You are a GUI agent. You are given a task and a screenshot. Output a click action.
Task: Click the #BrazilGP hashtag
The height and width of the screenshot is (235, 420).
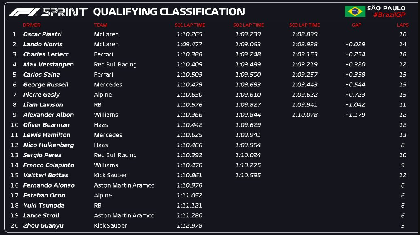pos(389,15)
